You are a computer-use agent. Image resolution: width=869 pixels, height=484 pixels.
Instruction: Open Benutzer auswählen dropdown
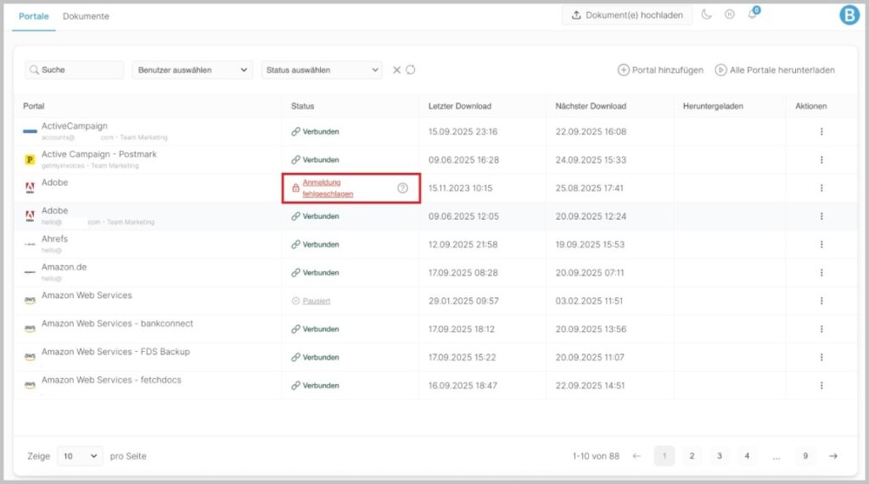click(192, 70)
